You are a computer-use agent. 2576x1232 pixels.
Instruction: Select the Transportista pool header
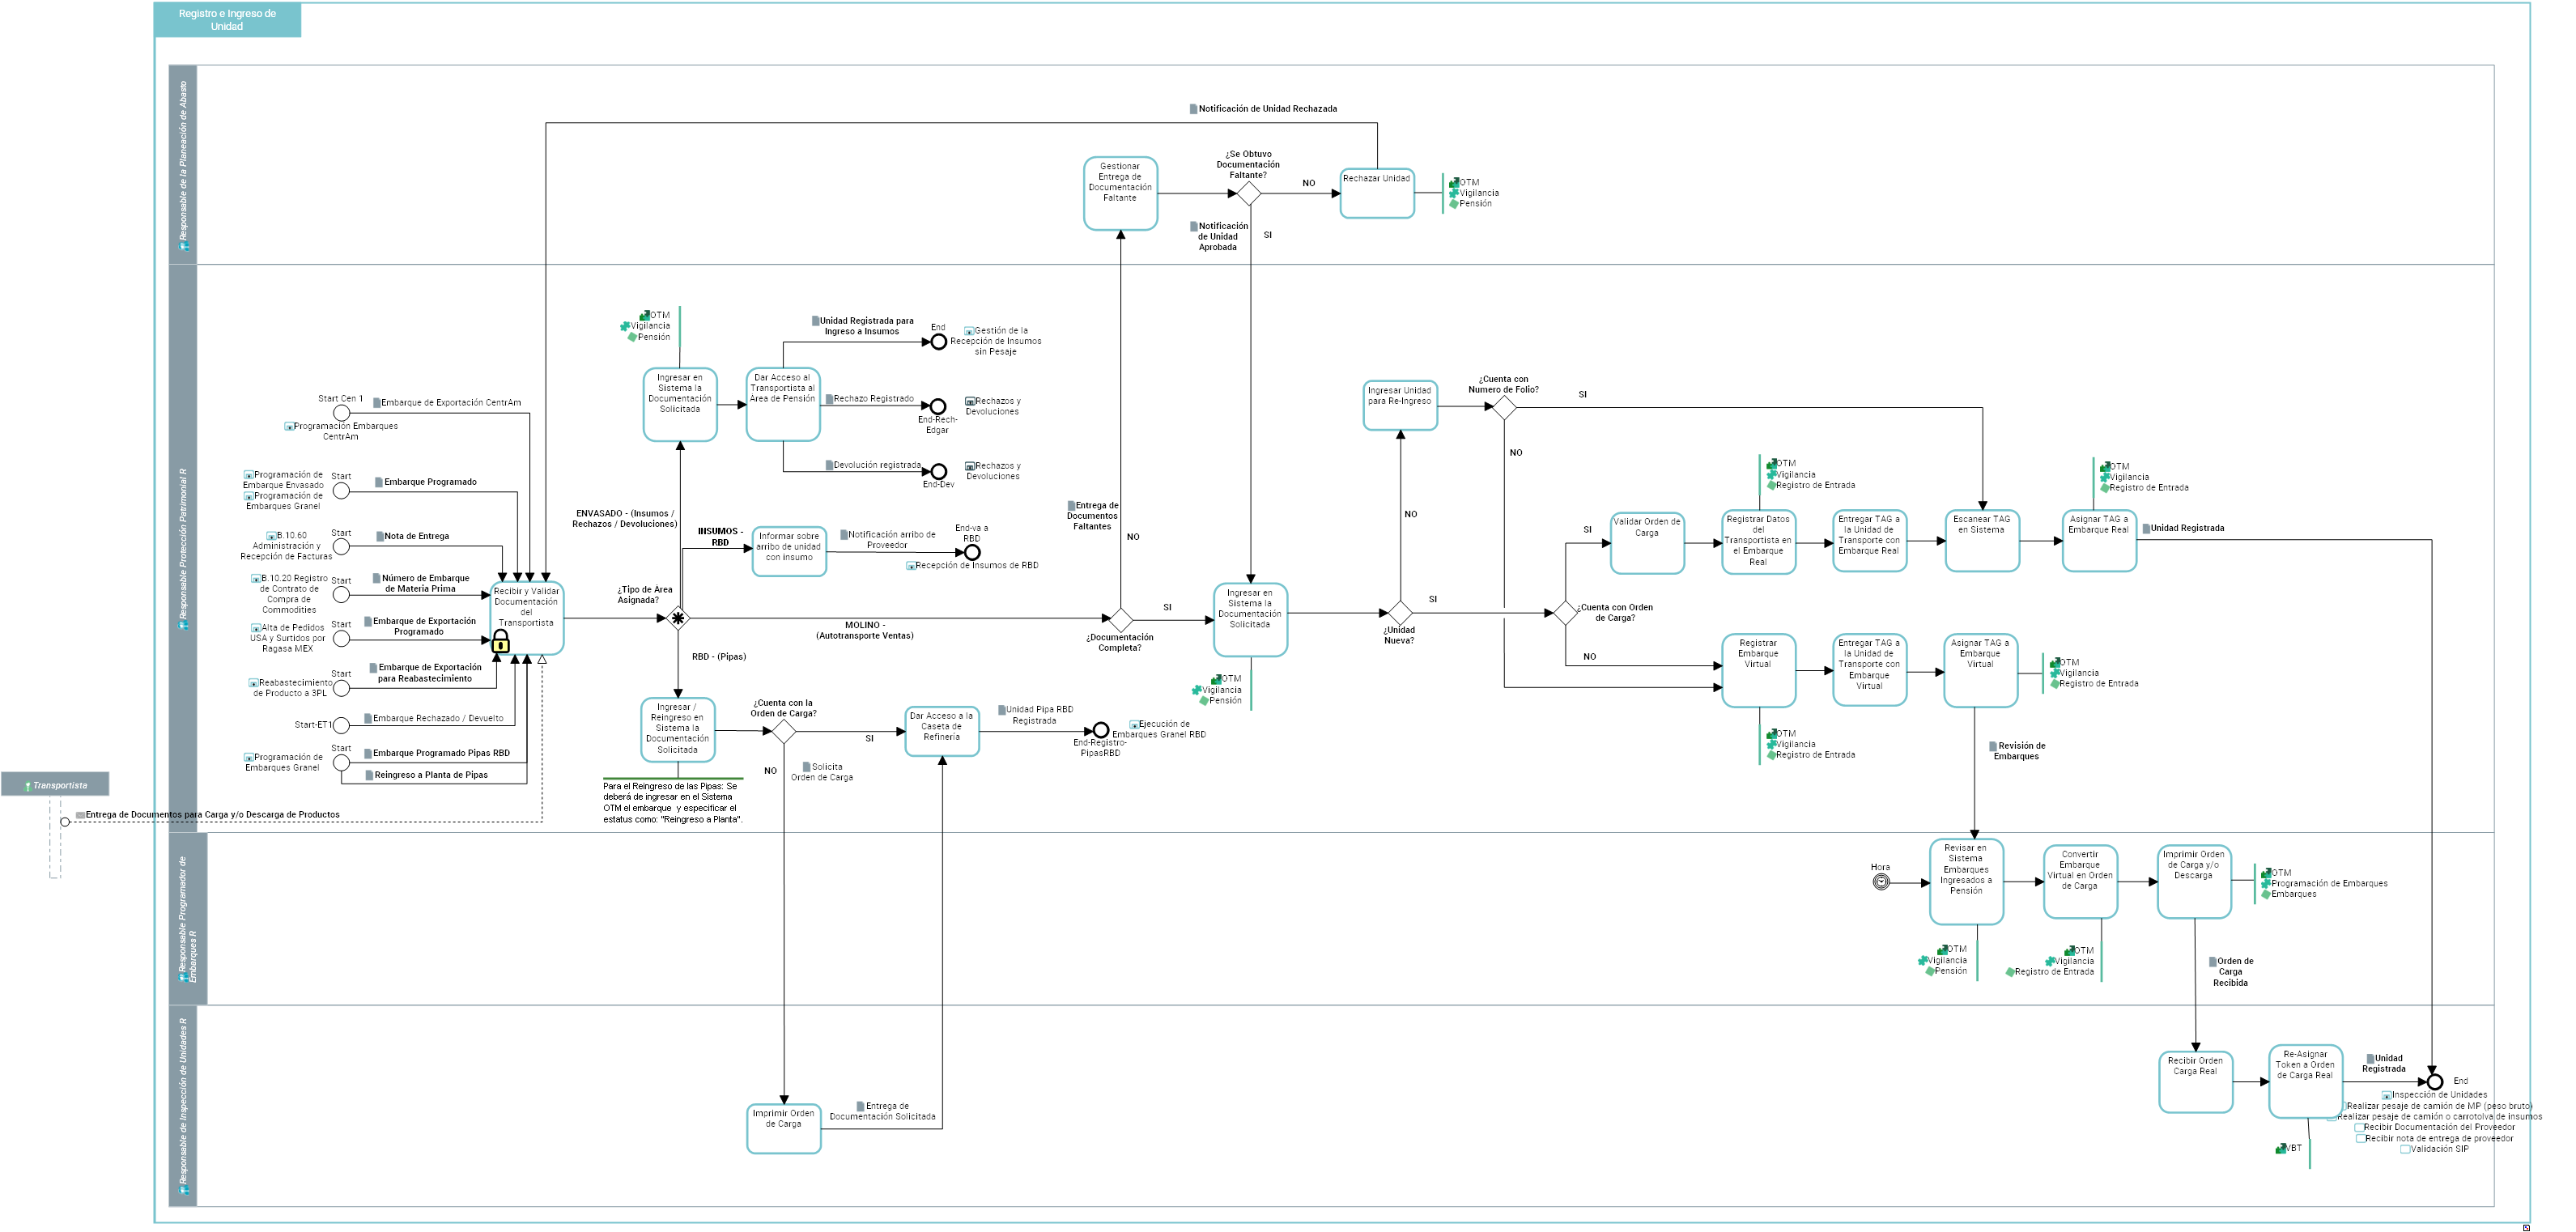click(55, 785)
